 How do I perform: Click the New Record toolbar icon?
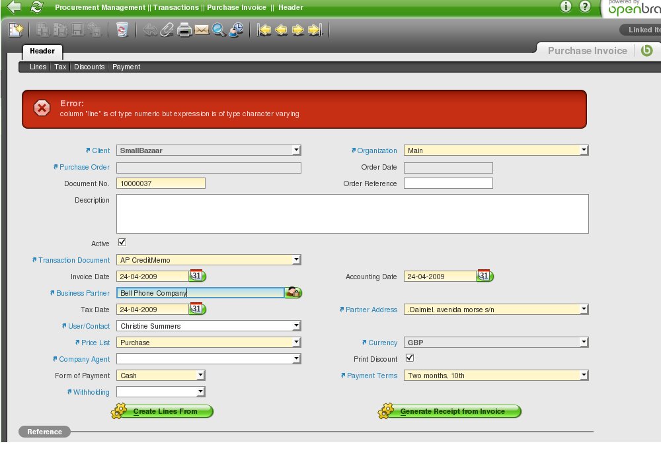[16, 30]
